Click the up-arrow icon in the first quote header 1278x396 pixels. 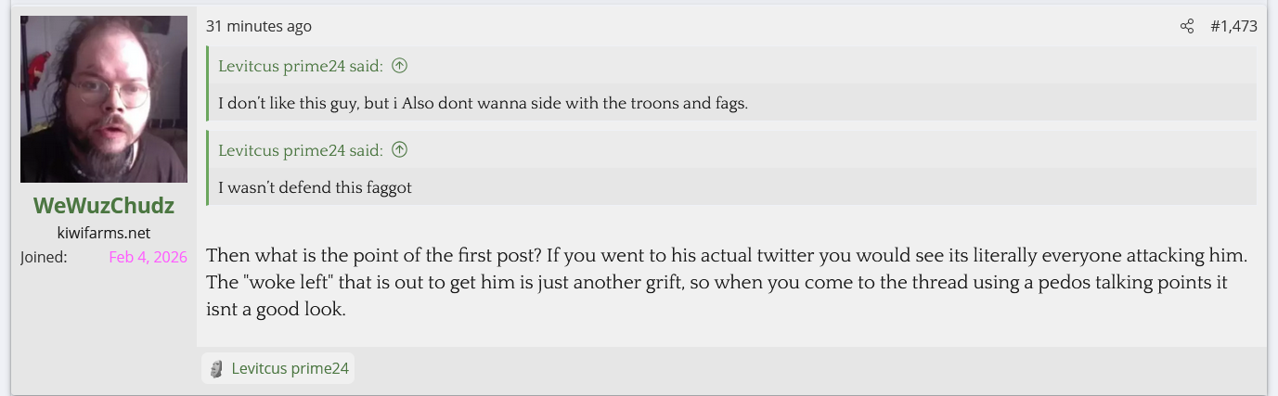400,66
